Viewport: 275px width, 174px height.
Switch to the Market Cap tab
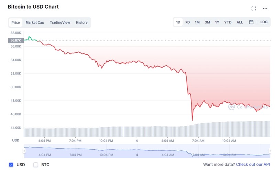tap(35, 23)
